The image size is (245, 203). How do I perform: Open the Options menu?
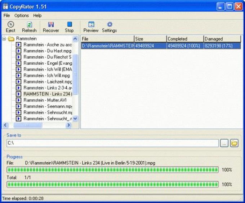(x=22, y=15)
